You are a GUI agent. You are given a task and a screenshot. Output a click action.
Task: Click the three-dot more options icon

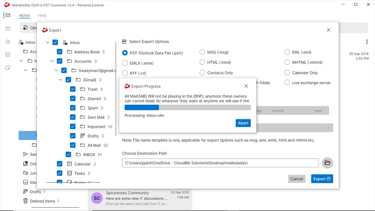[367, 42]
